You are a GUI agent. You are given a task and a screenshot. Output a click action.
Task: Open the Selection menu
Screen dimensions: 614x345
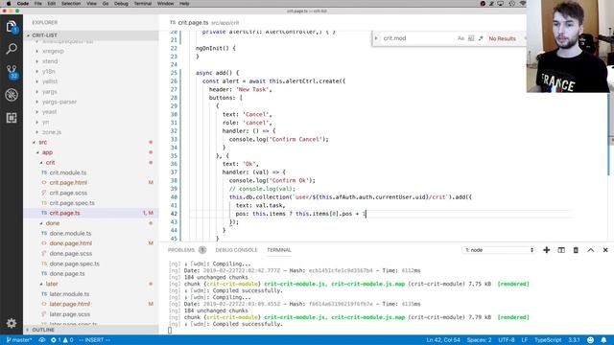[x=71, y=4]
